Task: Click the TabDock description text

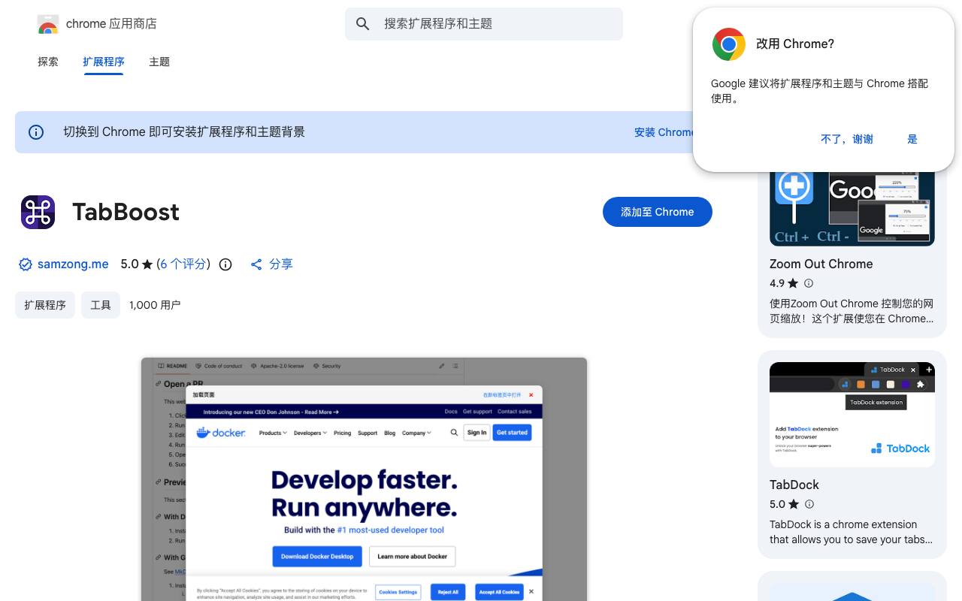Action: 852,532
